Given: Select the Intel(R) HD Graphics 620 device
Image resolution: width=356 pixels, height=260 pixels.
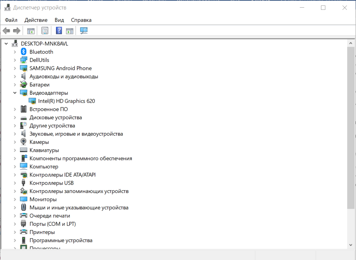Looking at the screenshot, I should pyautogui.click(x=66, y=101).
